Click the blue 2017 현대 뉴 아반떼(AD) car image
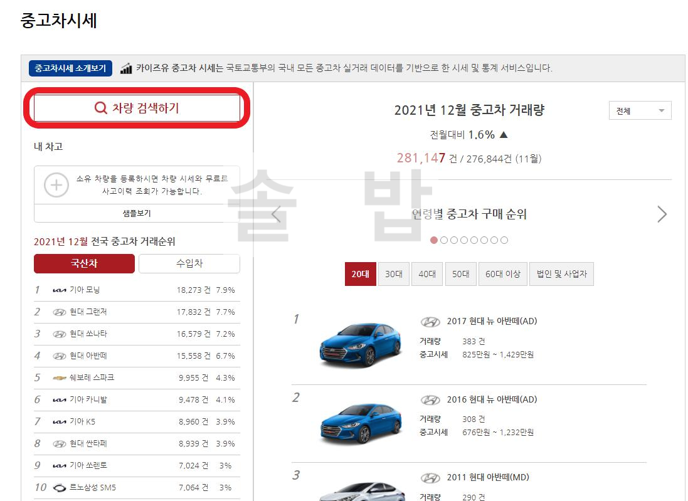 click(x=361, y=345)
